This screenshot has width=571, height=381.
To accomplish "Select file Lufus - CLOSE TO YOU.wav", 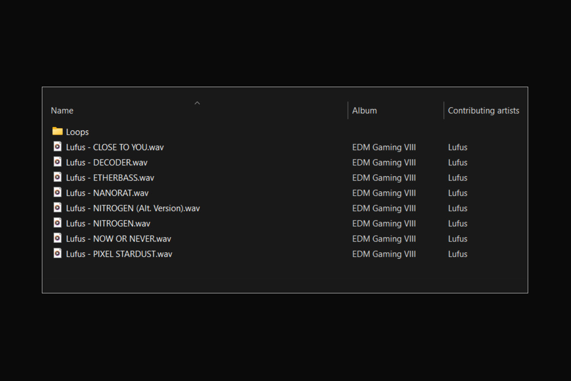I will pyautogui.click(x=115, y=147).
